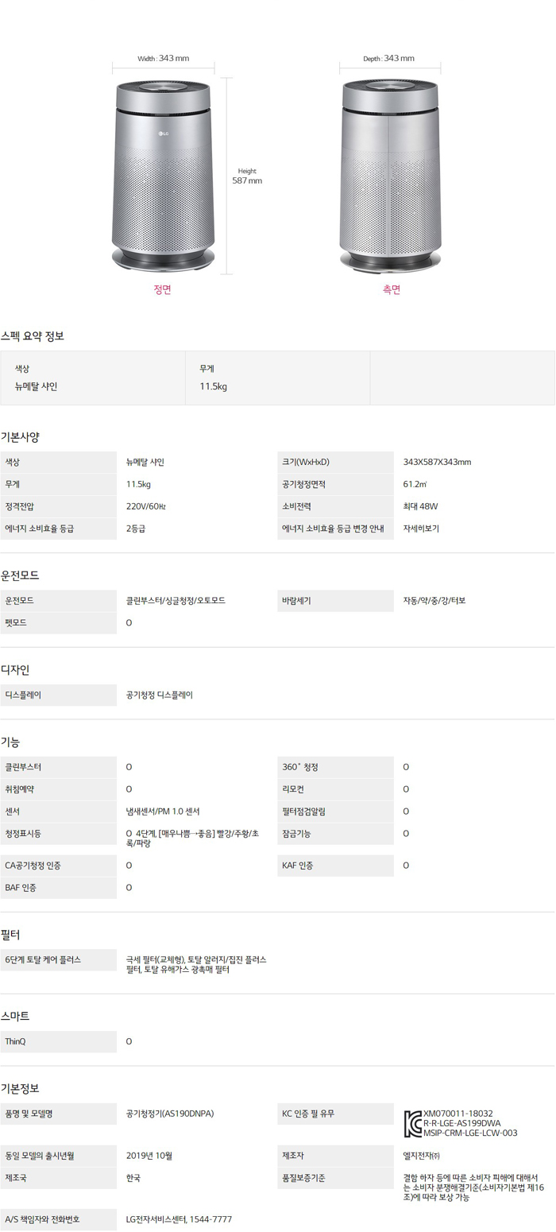Click the Depth: 343 mm dimension label

388,58
